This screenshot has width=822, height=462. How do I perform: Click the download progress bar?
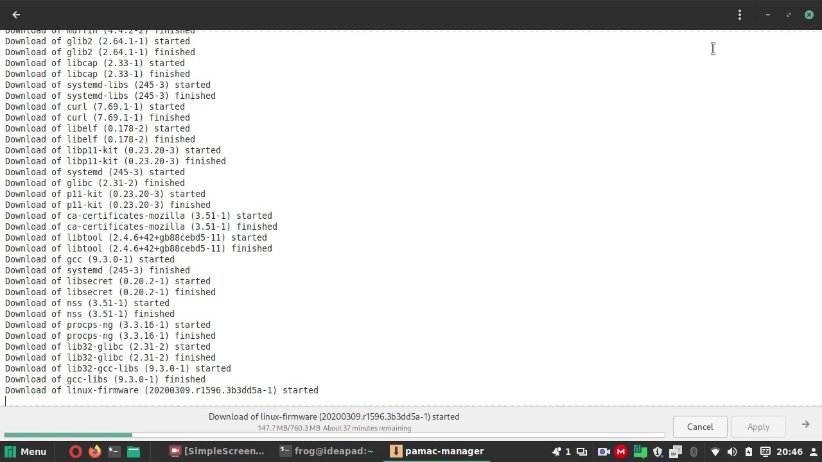pyautogui.click(x=334, y=435)
